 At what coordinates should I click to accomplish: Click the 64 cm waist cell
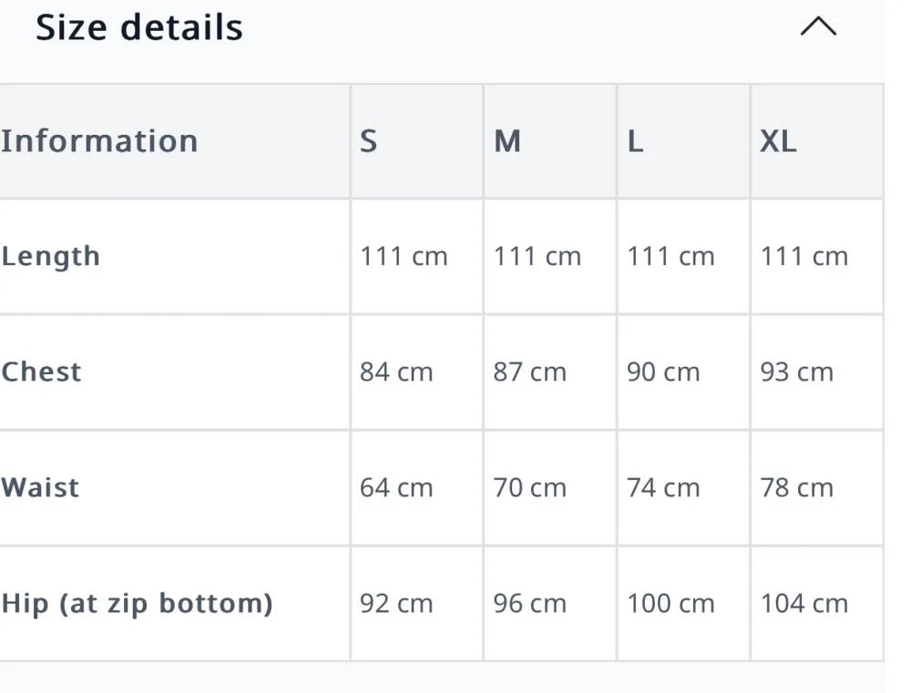click(396, 488)
